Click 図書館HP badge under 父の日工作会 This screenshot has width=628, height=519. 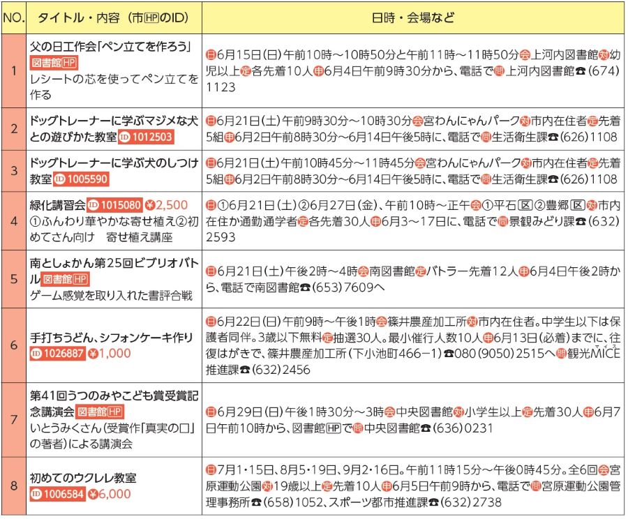click(x=54, y=63)
